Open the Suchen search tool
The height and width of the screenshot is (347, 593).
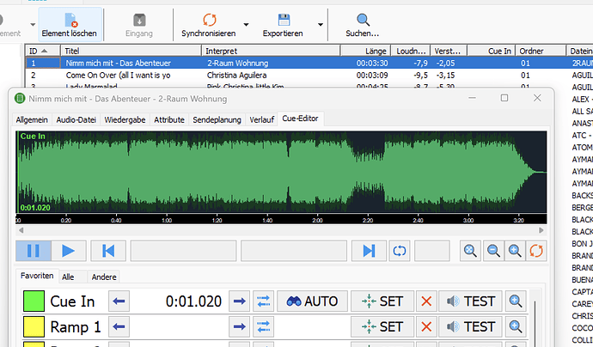point(363,25)
